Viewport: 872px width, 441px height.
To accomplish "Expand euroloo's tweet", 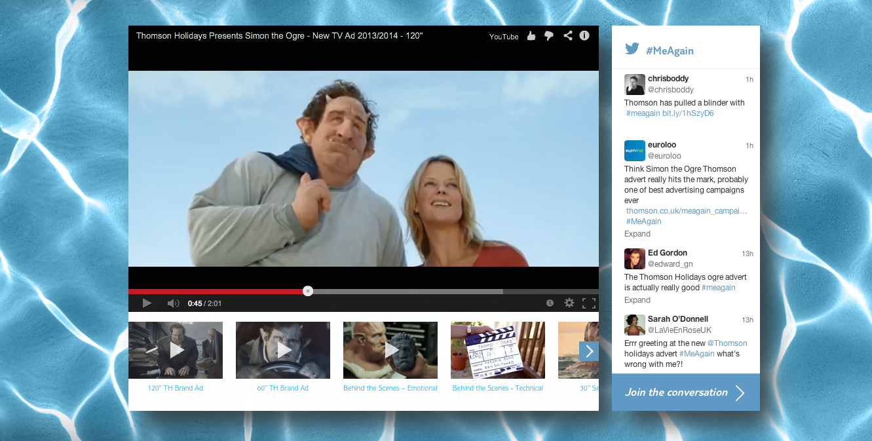I will (x=637, y=234).
